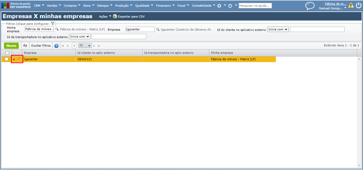The height and width of the screenshot is (170, 363).
Task: Click the Excel icon beside Exportar para CSV
Action: 115,16
